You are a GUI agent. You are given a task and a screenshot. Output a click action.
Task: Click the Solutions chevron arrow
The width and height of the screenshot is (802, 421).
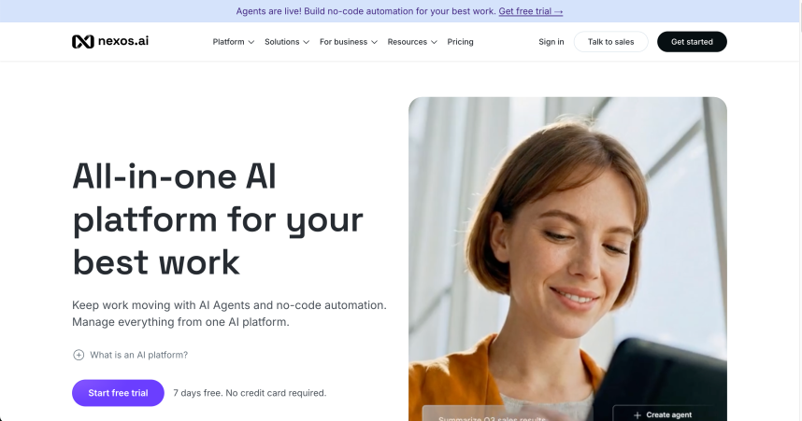click(307, 42)
